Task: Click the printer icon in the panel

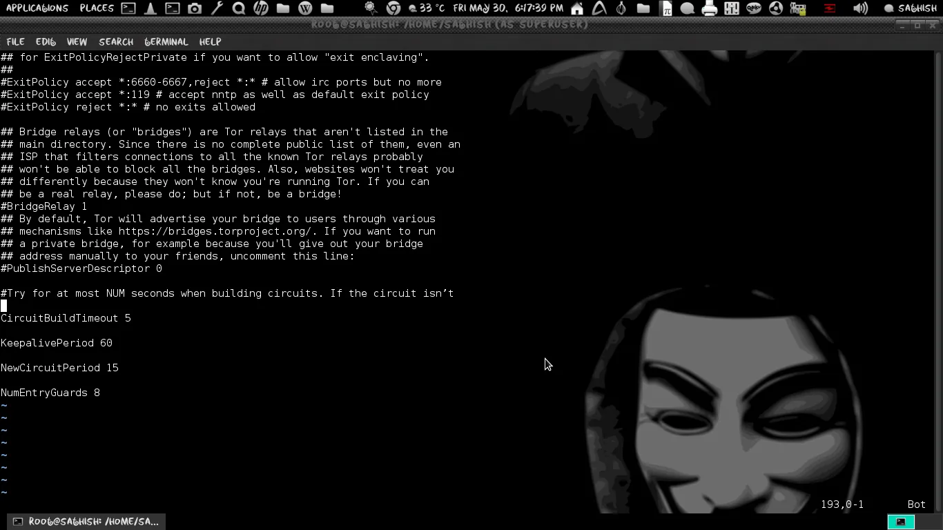Action: click(x=710, y=8)
